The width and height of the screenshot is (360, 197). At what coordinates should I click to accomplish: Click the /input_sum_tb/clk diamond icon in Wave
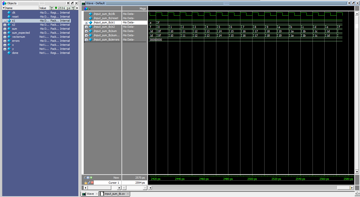pyautogui.click(x=91, y=14)
